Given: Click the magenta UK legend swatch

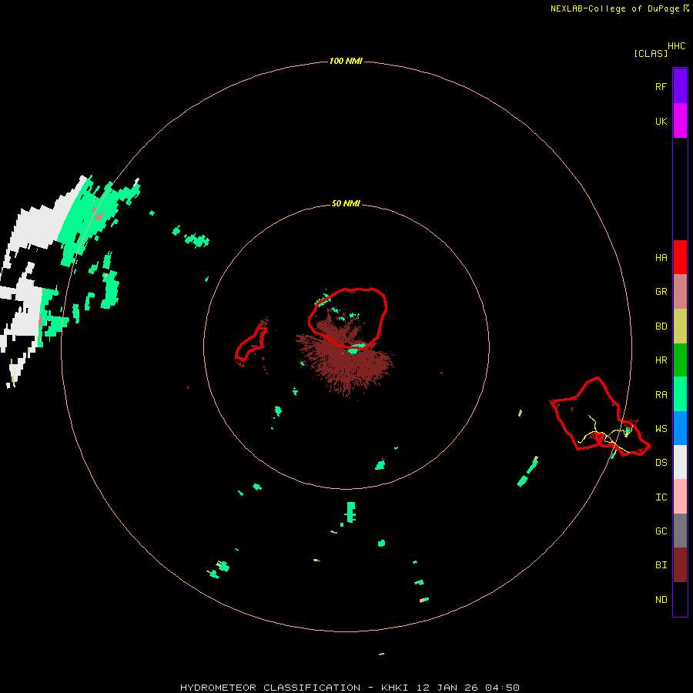Looking at the screenshot, I should [680, 121].
